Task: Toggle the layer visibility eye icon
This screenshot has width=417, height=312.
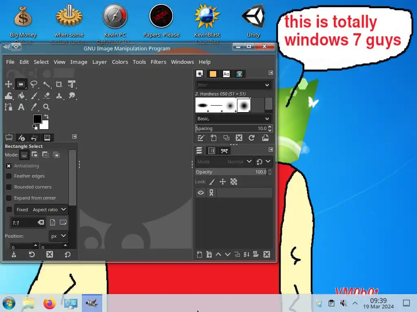Action: coord(200,193)
